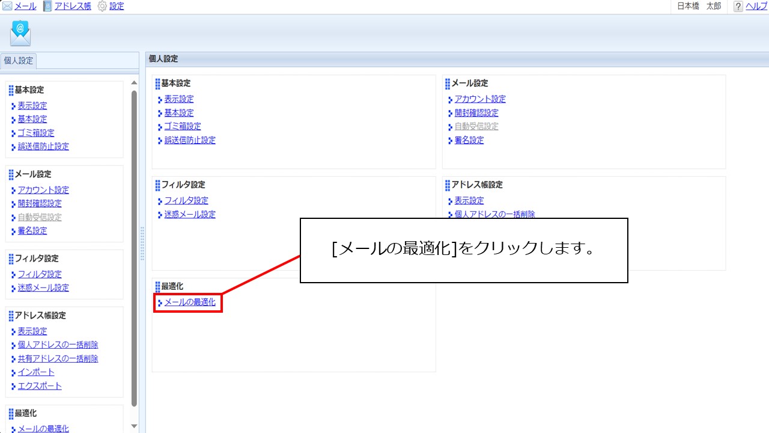Click the grip icon beside フィルタ設定 main heading
This screenshot has width=769, height=433.
coord(157,185)
